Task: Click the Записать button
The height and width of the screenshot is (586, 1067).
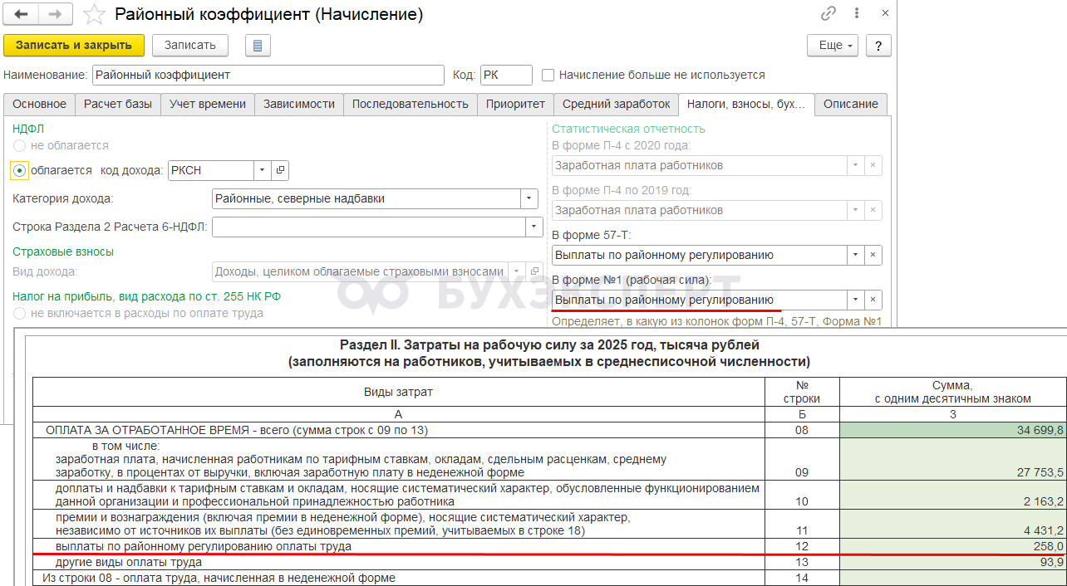Action: (x=190, y=45)
